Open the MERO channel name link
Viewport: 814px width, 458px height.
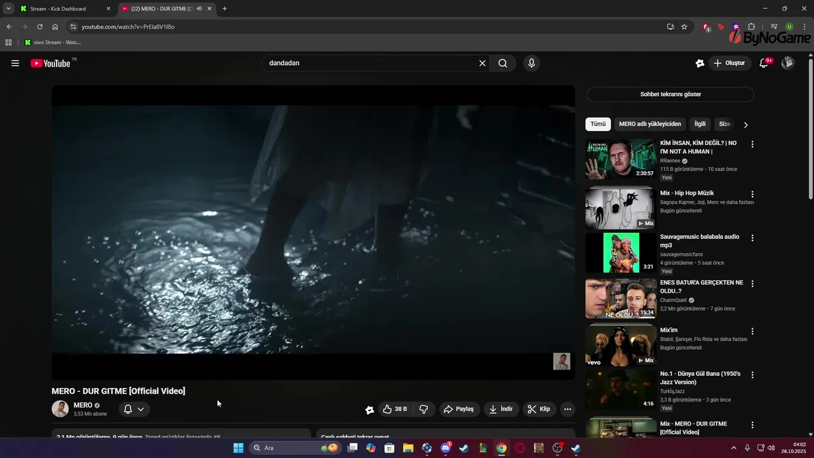(x=83, y=405)
